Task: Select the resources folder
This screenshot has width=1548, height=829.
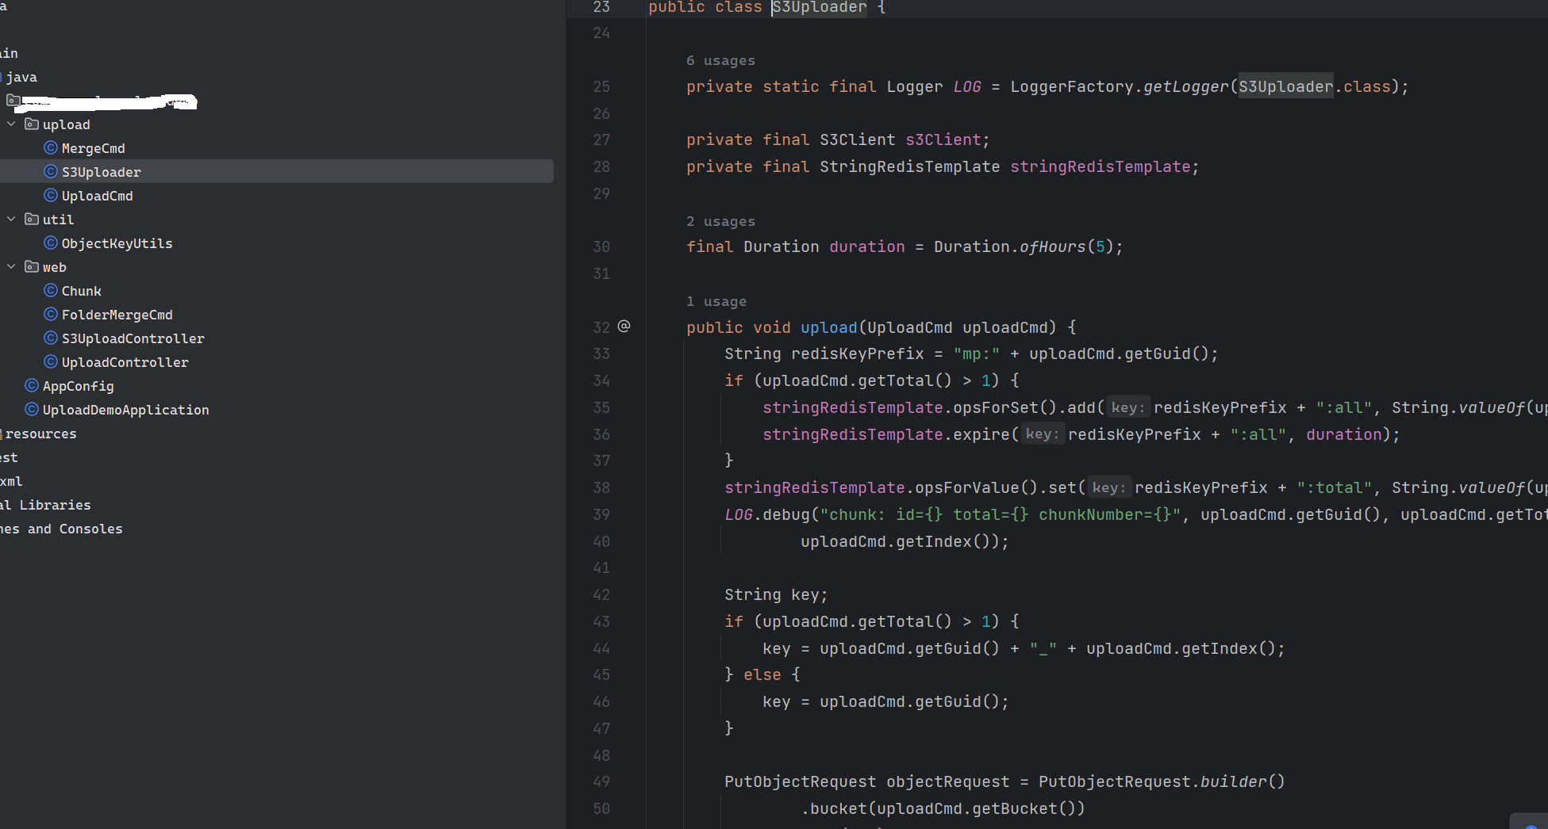Action: pyautogui.click(x=40, y=434)
